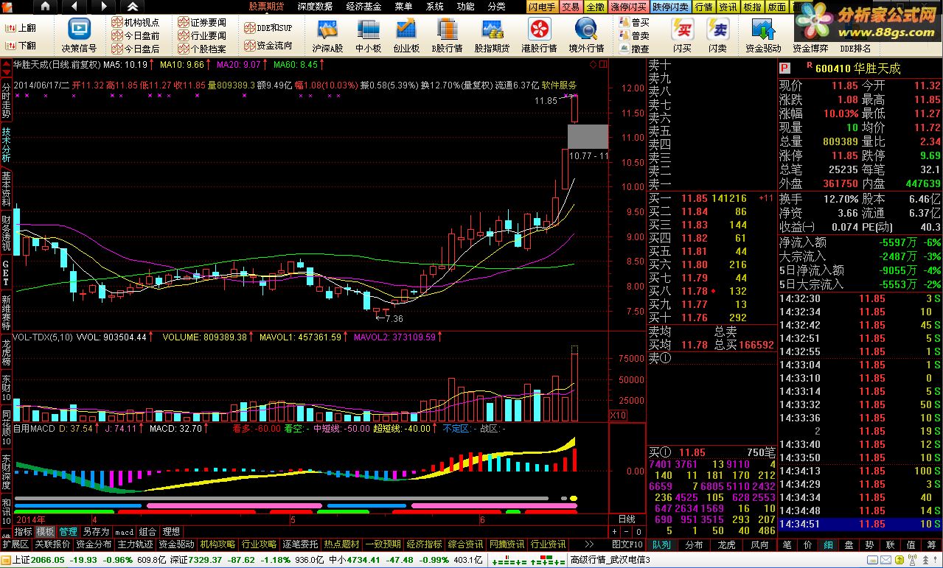Open the 经济基金 menu
Screen dimensions: 943x568
pyautogui.click(x=363, y=7)
